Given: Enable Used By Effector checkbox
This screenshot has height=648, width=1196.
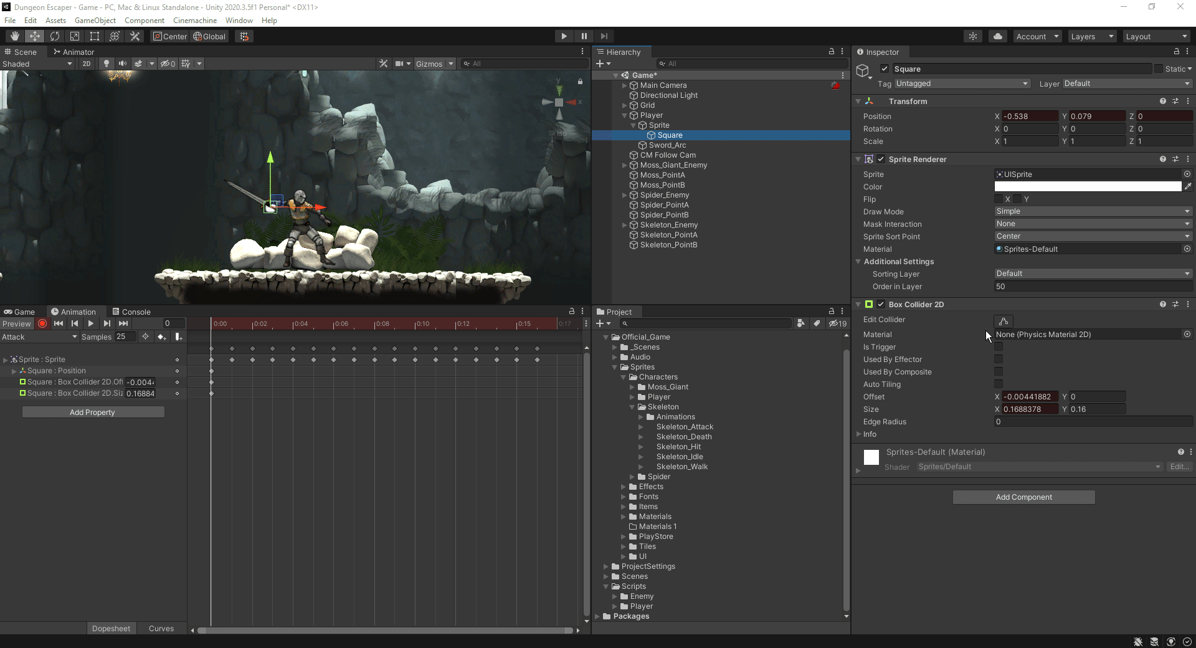Looking at the screenshot, I should tap(999, 359).
